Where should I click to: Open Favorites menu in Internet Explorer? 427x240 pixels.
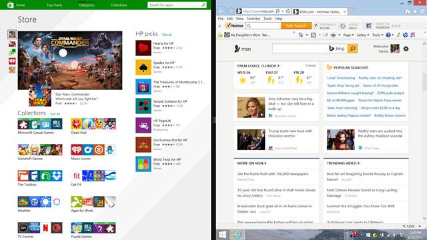[254, 19]
